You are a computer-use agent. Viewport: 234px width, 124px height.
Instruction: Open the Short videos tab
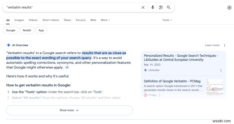point(51,20)
